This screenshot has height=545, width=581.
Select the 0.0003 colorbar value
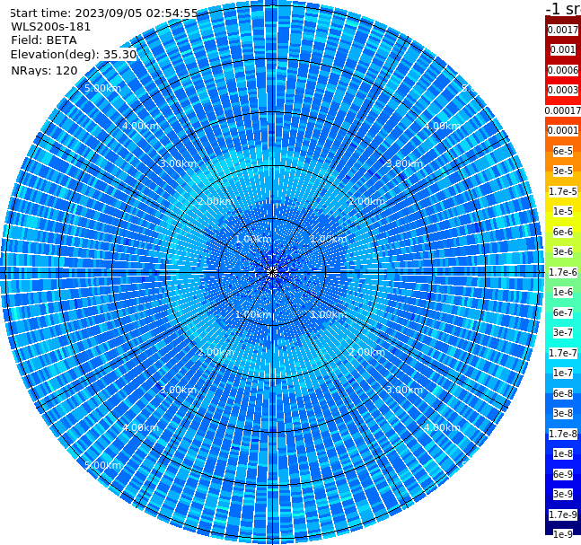tap(563, 90)
